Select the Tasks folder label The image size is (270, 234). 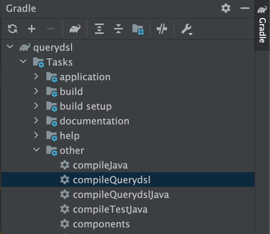coord(59,62)
